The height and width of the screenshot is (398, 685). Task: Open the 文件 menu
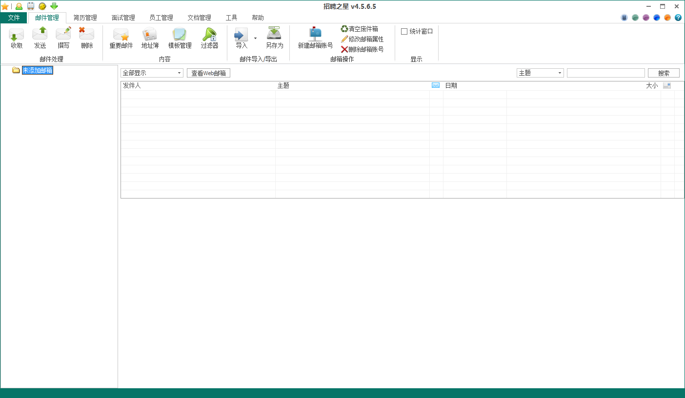14,18
